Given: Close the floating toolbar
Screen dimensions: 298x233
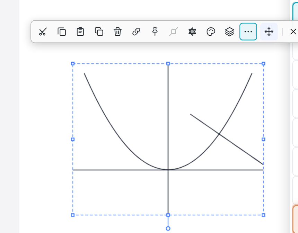Looking at the screenshot, I should [293, 32].
